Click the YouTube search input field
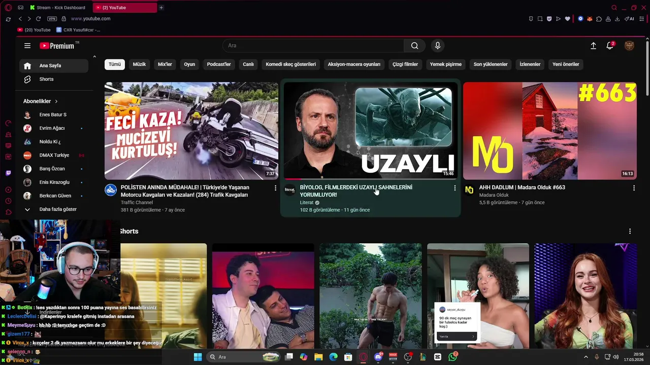The height and width of the screenshot is (365, 650). click(x=313, y=46)
